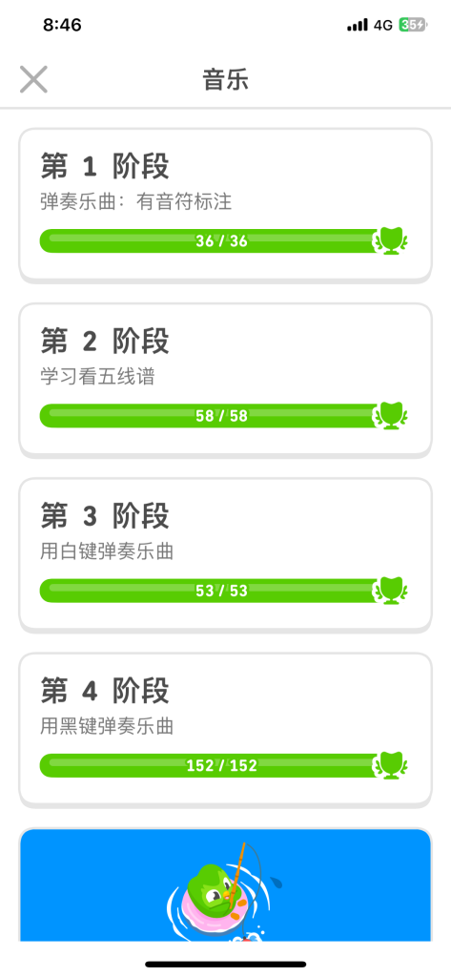
Task: Open the 第 1 阶段 title
Action: (105, 167)
